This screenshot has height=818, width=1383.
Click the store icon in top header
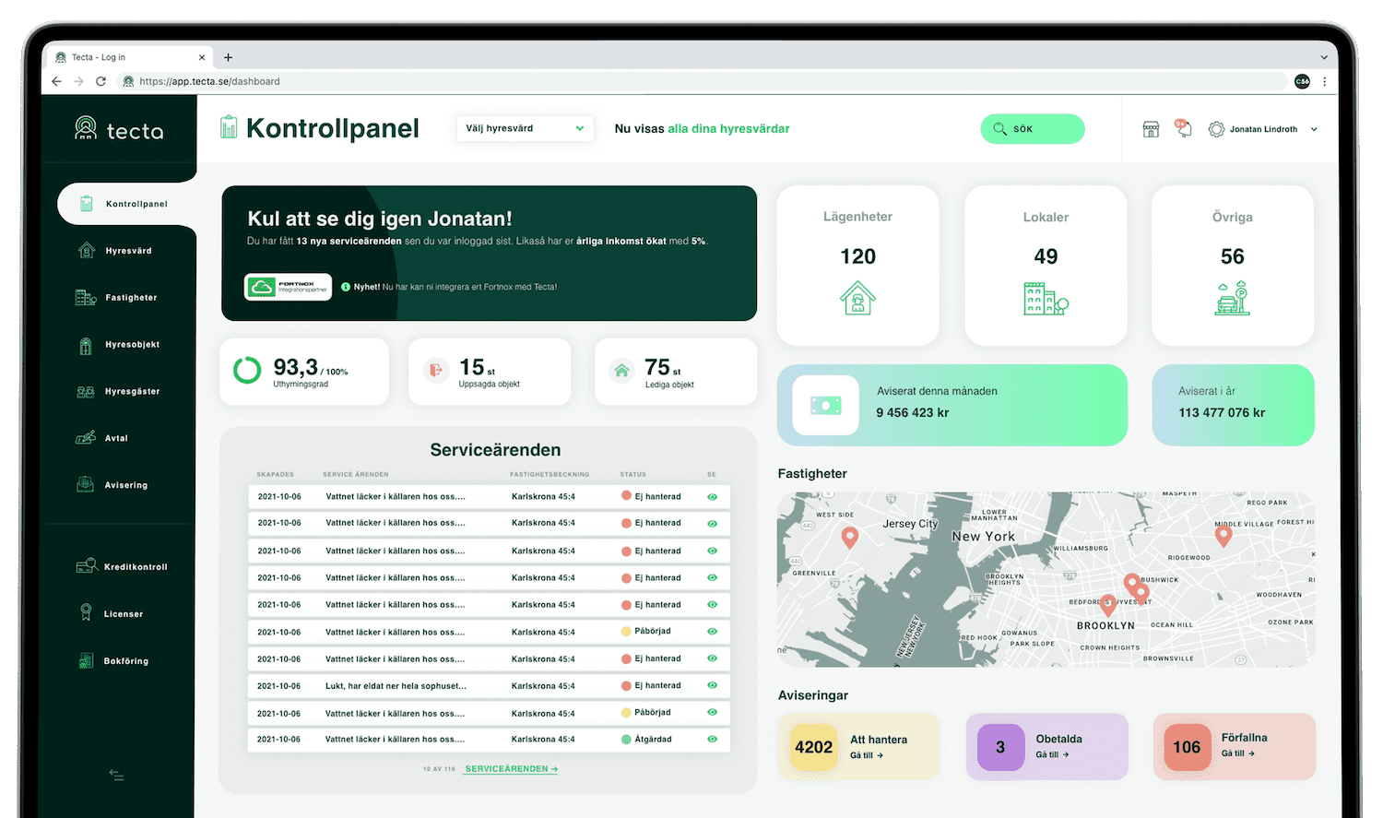pyautogui.click(x=1151, y=129)
